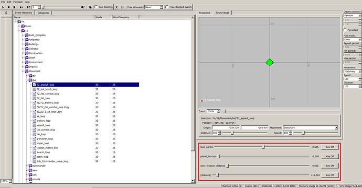Click the event icon beside aa_loop
Screen dimensions: 362x188
[34, 116]
